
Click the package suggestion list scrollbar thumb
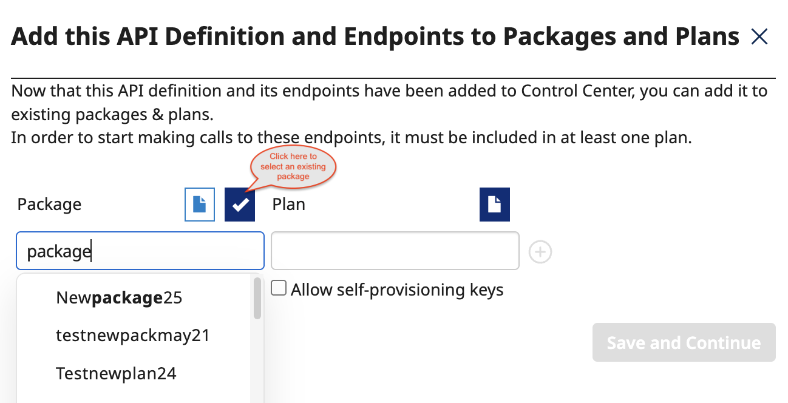[x=257, y=298]
